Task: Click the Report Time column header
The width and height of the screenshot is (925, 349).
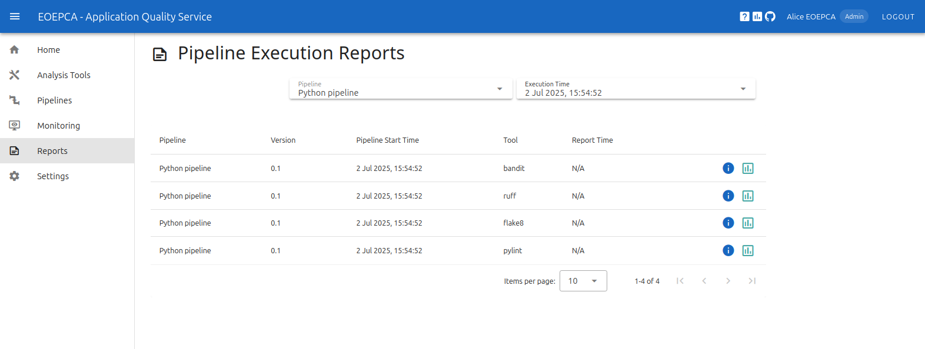Action: 592,140
